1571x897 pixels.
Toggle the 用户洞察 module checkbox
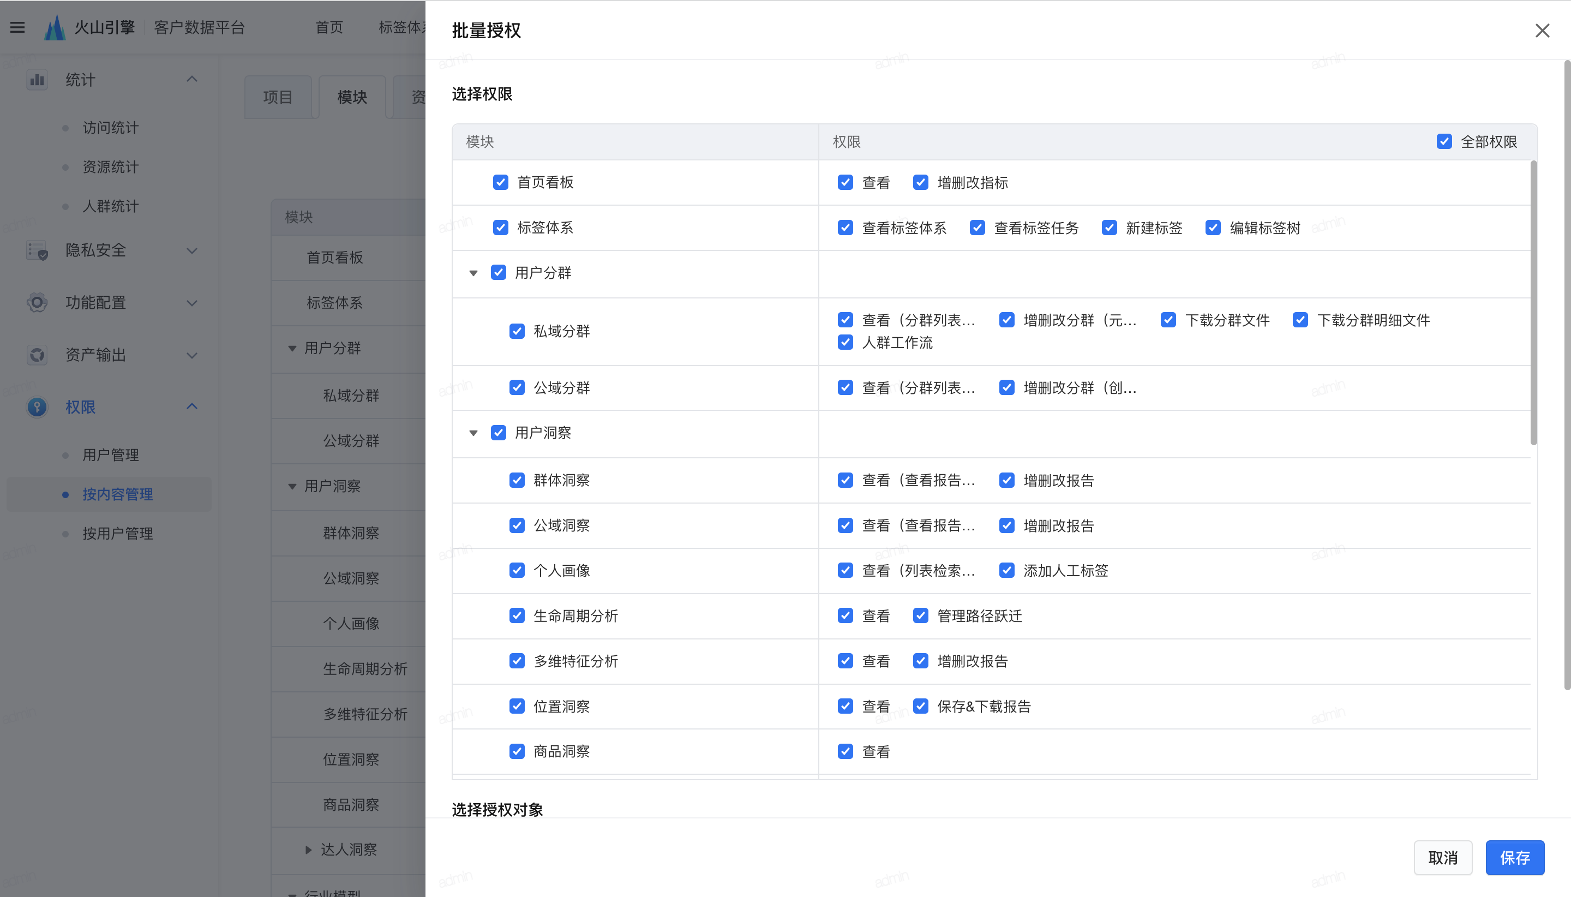tap(498, 433)
